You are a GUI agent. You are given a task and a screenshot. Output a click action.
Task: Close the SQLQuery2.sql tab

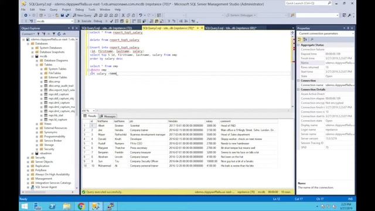(202, 28)
